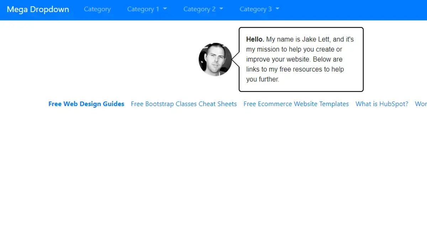Click the Free Web Design Guides link

[86, 104]
